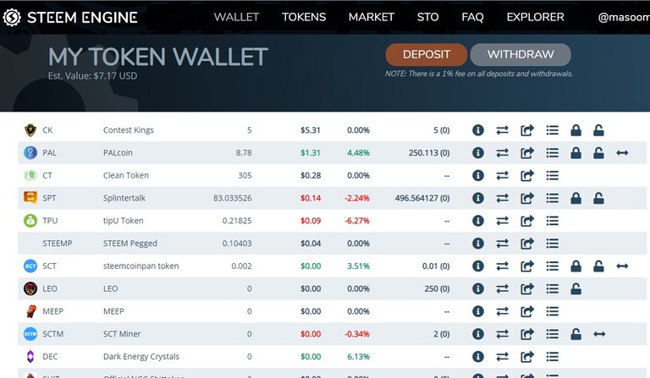Trade DEC using the exchange arrows

pos(503,357)
